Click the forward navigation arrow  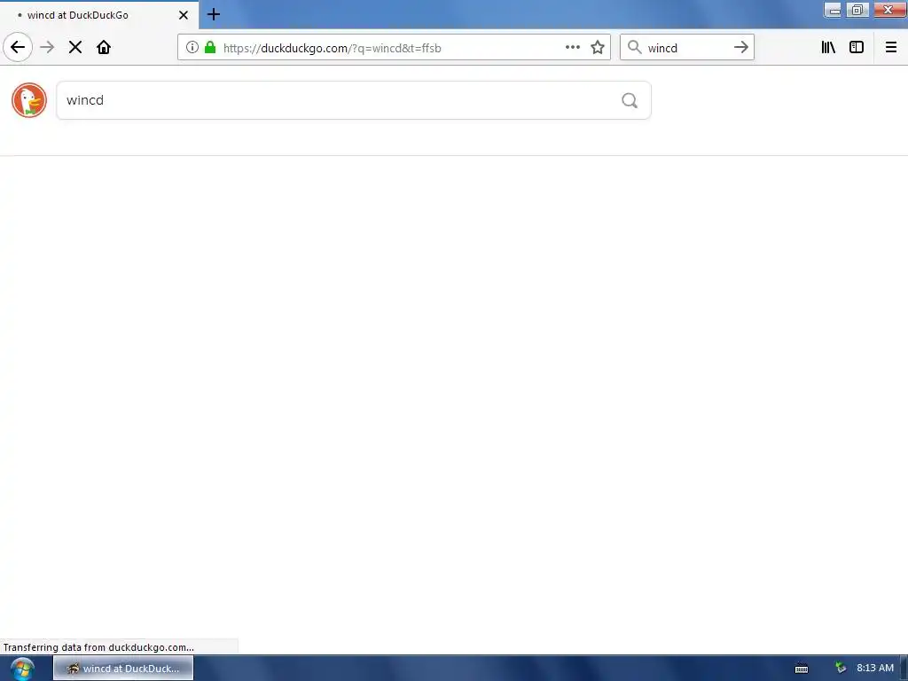click(x=47, y=47)
